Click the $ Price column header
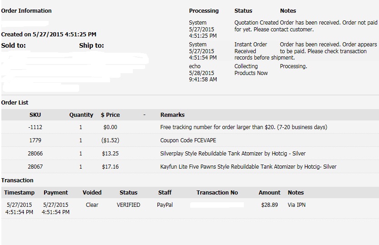The image size is (379, 245). (x=110, y=115)
